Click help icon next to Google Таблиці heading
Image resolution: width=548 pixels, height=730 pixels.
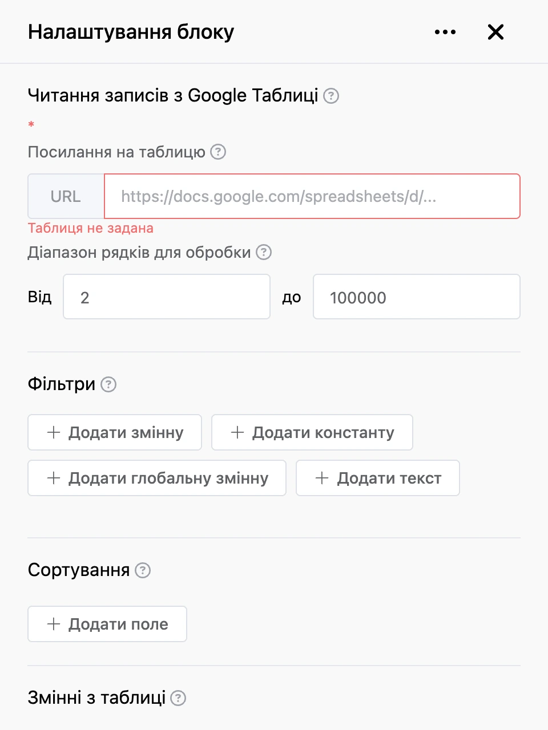coord(331,96)
